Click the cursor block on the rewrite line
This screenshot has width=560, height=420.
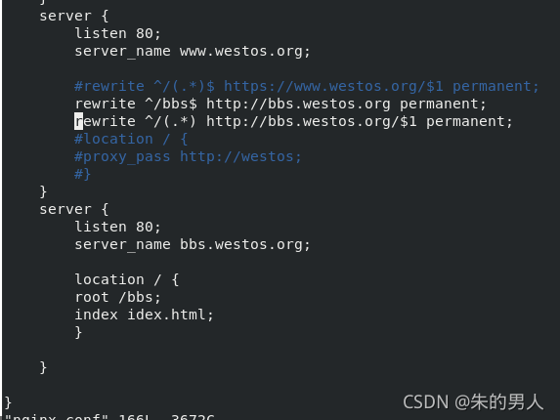coord(78,121)
